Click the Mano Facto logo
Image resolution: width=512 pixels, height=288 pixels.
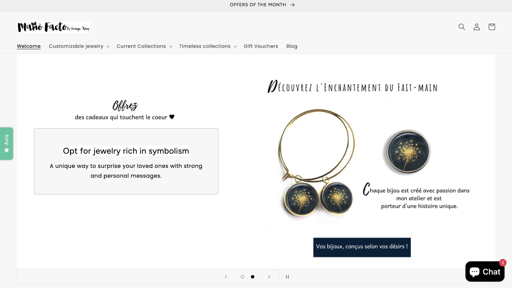(53, 27)
